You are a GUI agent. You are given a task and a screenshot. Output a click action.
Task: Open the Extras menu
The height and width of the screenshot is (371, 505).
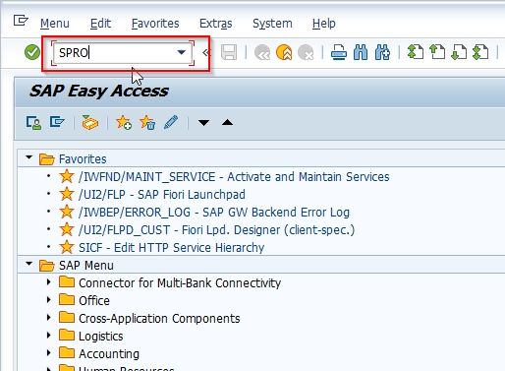[x=216, y=24]
